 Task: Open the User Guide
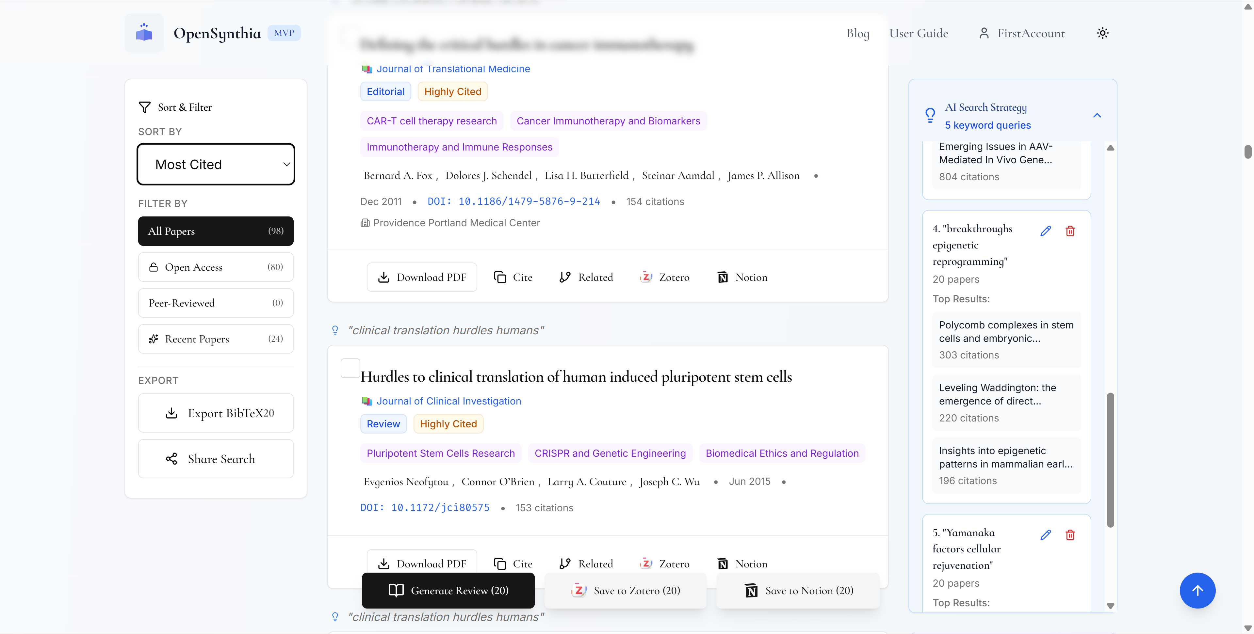pos(919,33)
